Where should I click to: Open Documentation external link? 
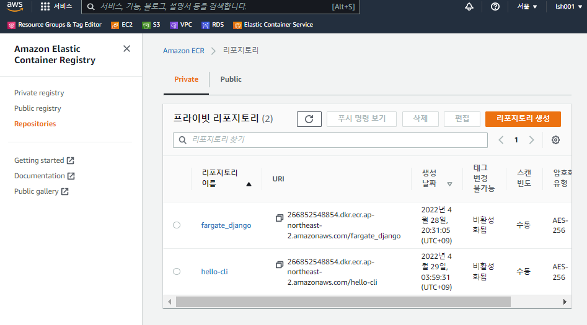coord(45,176)
